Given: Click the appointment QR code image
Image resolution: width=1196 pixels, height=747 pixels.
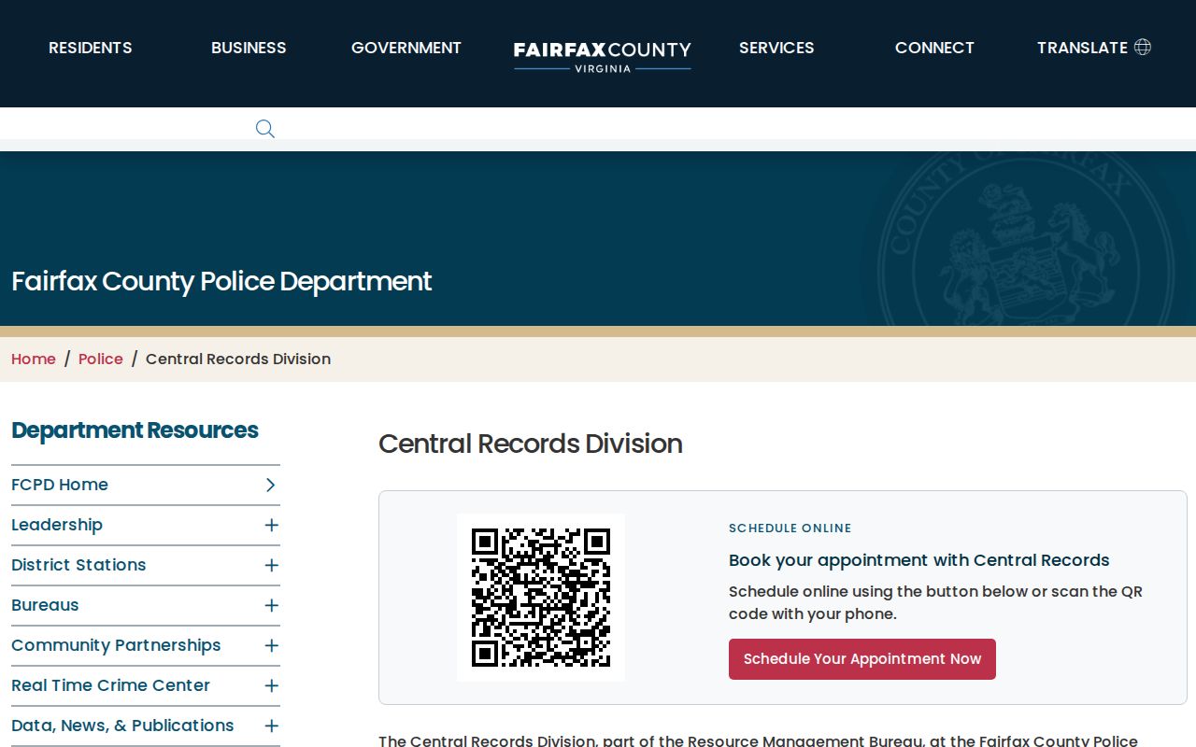Looking at the screenshot, I should (x=541, y=598).
